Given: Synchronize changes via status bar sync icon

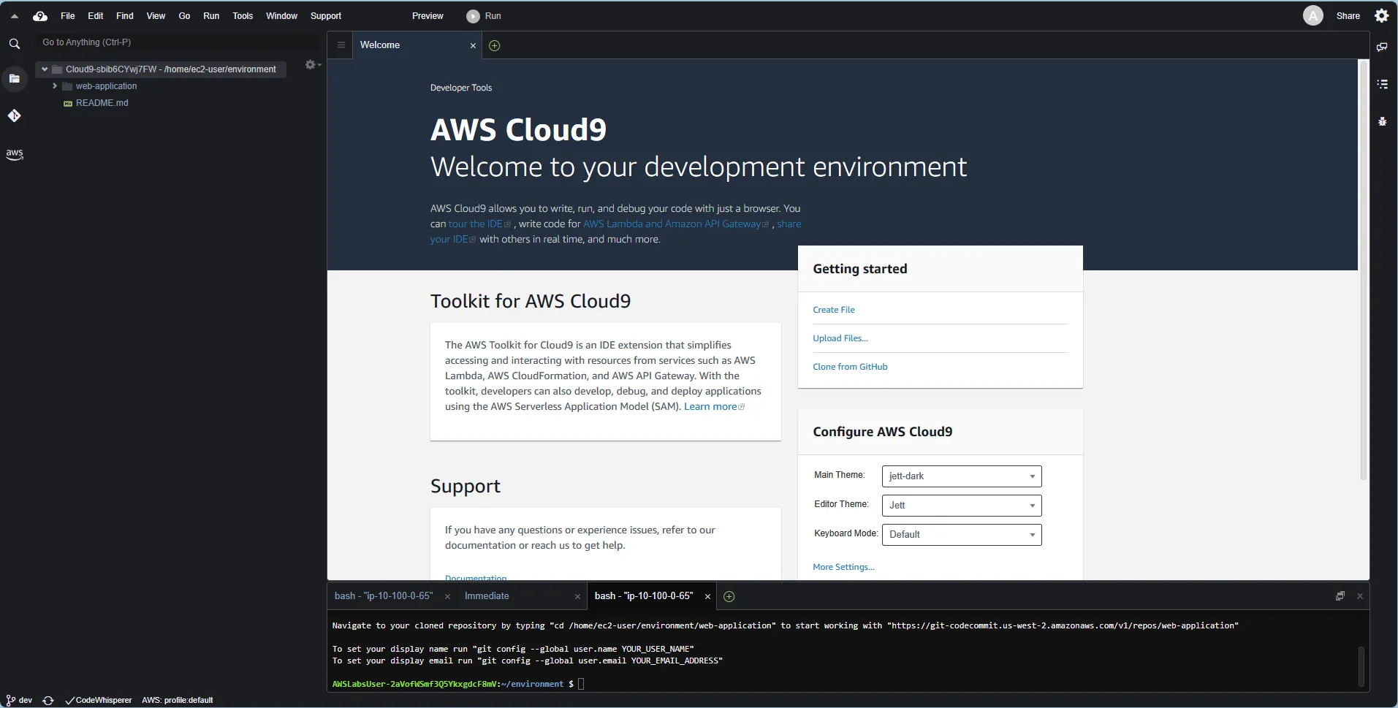Looking at the screenshot, I should point(48,700).
